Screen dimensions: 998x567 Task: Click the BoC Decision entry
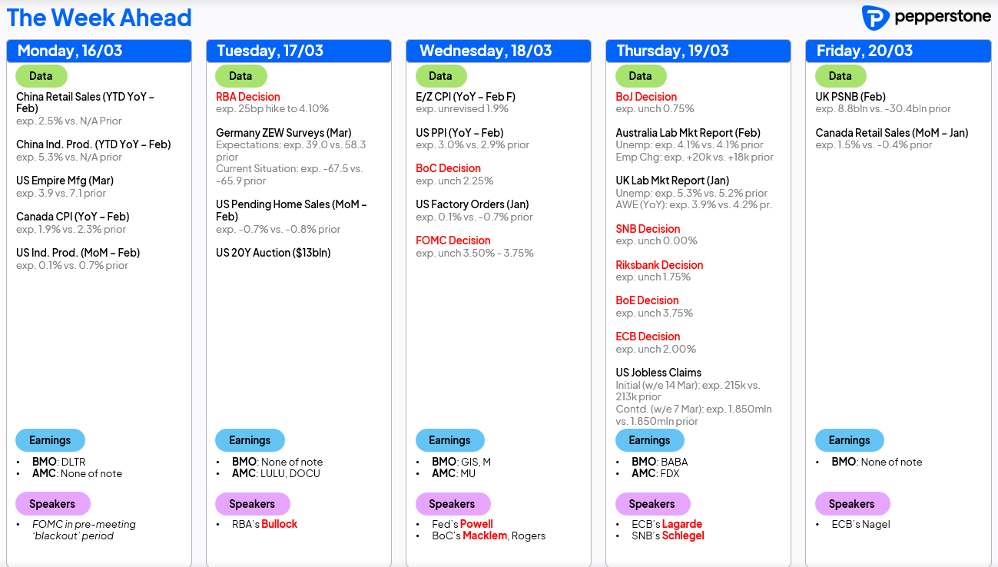click(448, 168)
